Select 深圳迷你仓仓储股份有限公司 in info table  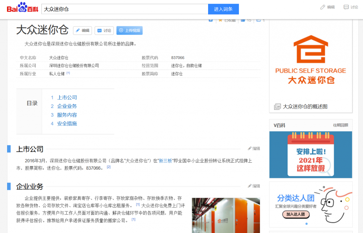pyautogui.click(x=74, y=65)
